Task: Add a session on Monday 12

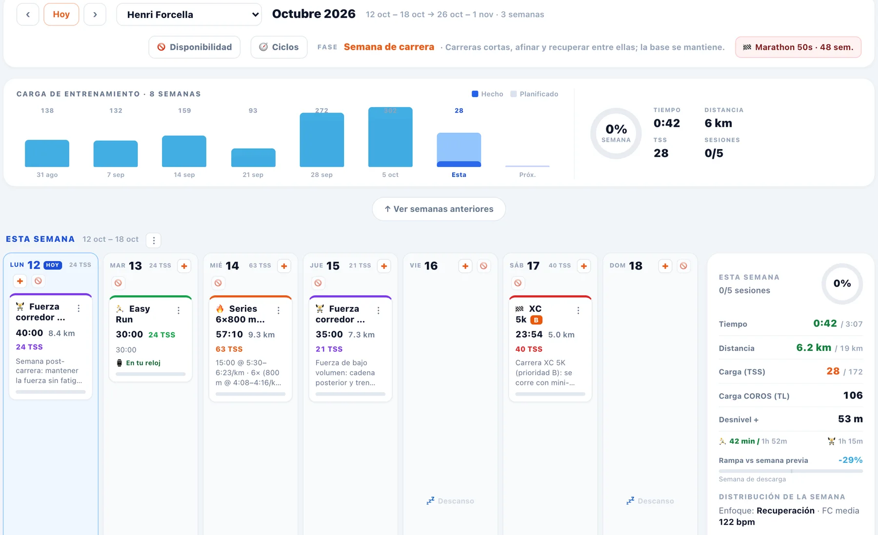Action: point(20,281)
